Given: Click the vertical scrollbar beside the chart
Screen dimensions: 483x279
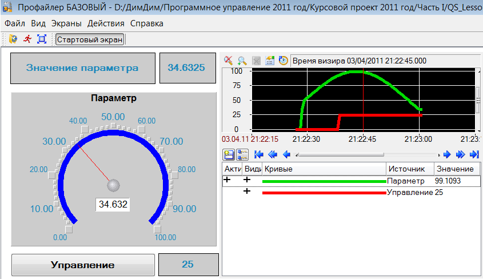Looking at the screenshot, I should pos(478,100).
